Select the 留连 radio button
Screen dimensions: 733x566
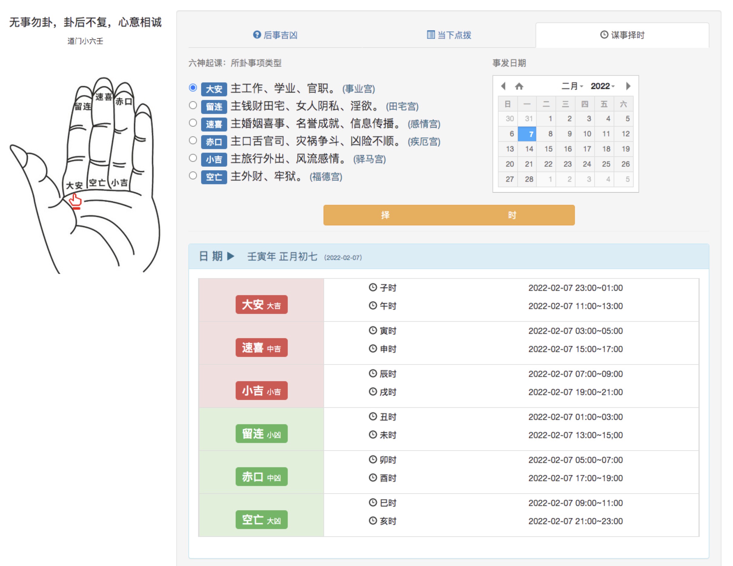tap(193, 105)
